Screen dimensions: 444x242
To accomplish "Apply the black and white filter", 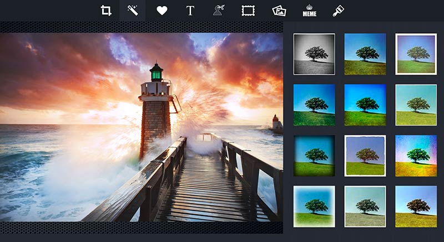I will [x=314, y=54].
